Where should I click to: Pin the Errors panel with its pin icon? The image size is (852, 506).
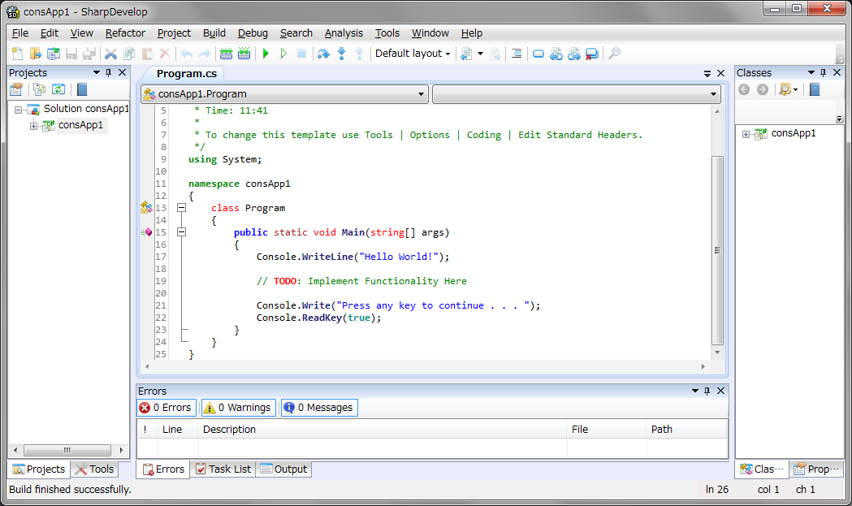click(x=707, y=391)
